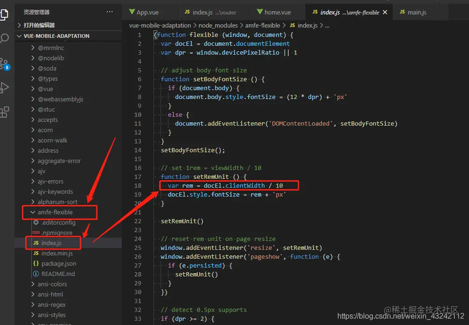Viewport: 469px width, 325px height.
Task: Expand the @soda folder
Action: 68,68
